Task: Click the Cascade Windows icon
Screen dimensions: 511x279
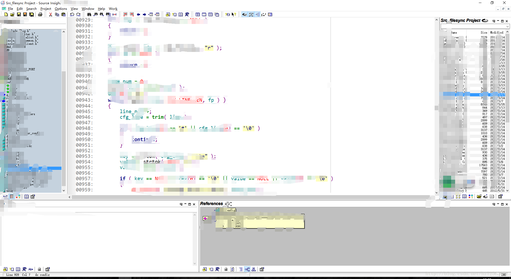Action: tap(217, 14)
